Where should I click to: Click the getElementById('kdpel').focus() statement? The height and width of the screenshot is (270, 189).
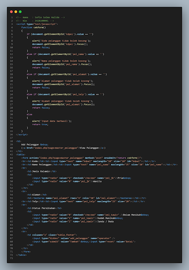pos(60,44)
